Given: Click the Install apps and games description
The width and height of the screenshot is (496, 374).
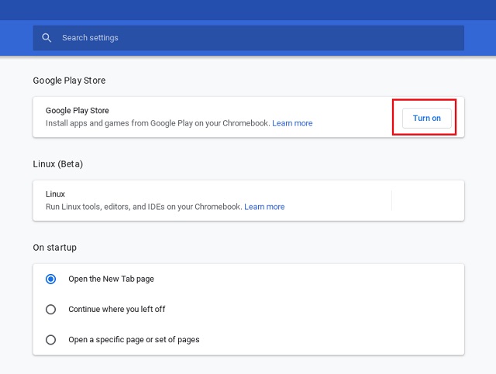Looking at the screenshot, I should [157, 123].
